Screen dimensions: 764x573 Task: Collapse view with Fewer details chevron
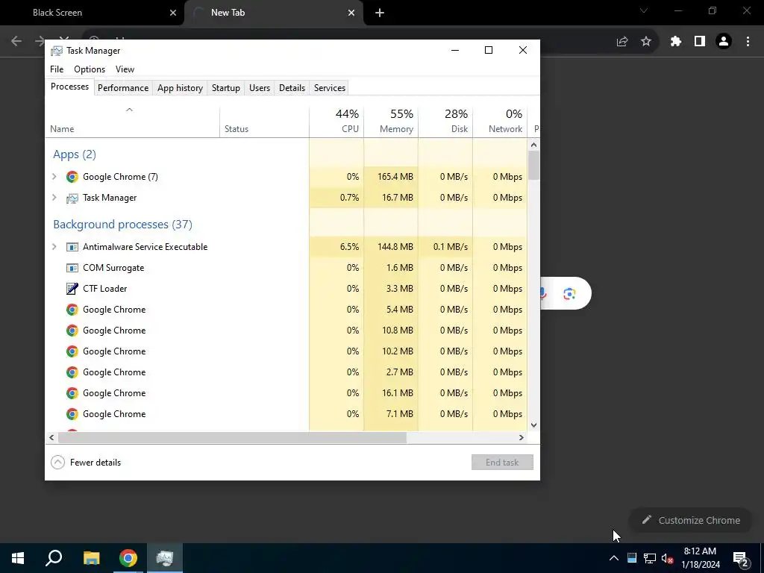pos(57,462)
